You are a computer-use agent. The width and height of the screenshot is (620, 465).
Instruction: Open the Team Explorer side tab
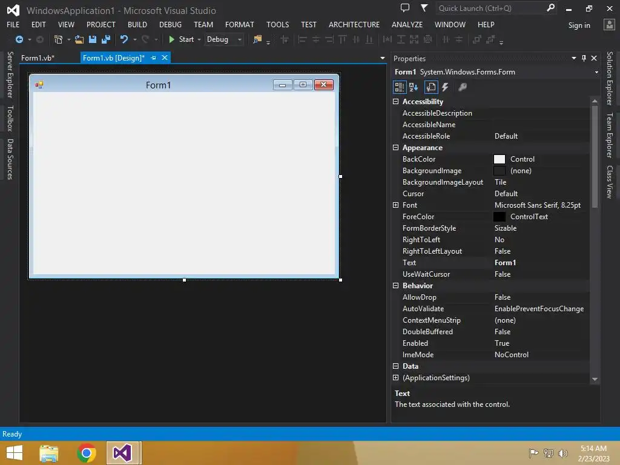tap(610, 135)
